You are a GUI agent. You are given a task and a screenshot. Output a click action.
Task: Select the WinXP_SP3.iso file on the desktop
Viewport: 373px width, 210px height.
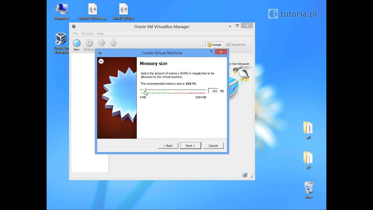tap(124, 12)
